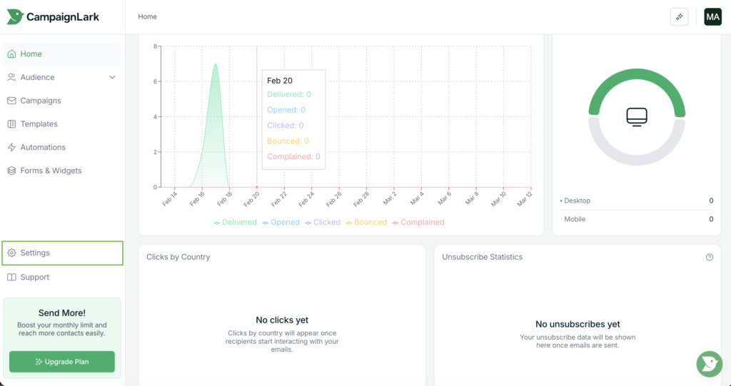Click the CampaignLark bird logo
The width and height of the screenshot is (731, 386).
[14, 17]
